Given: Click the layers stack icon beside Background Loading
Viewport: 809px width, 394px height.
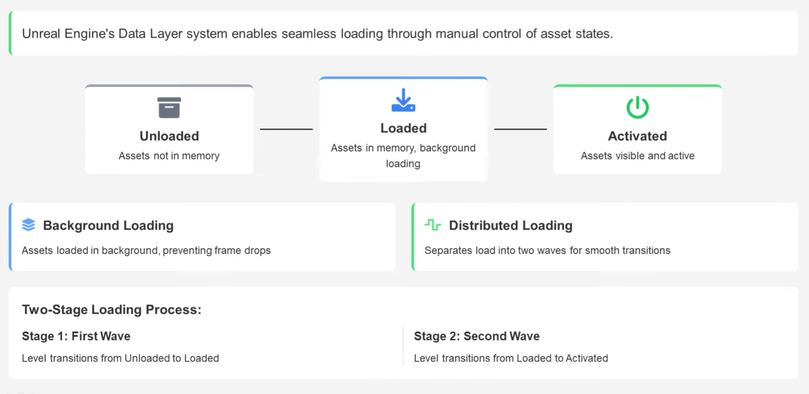Looking at the screenshot, I should [28, 225].
